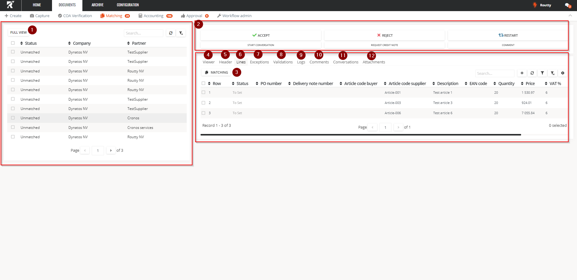Click the Routty logo in top-left corner
The height and width of the screenshot is (280, 577).
[10, 5]
